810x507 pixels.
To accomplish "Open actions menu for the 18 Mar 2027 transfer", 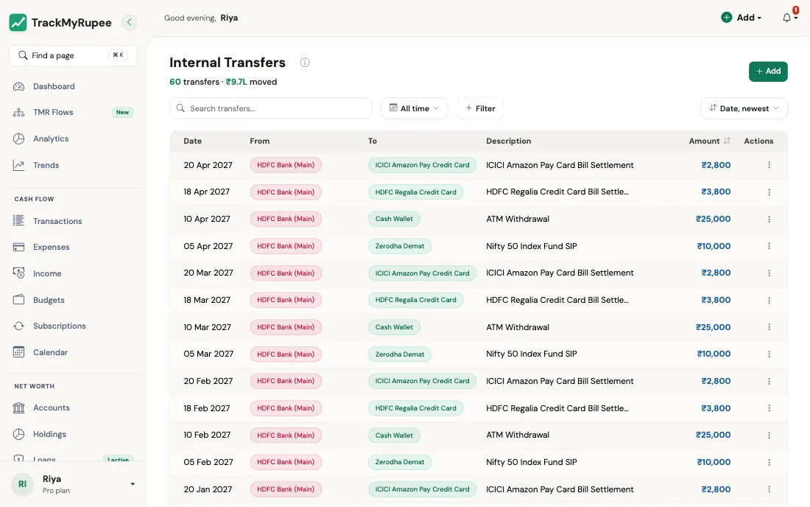I will [x=769, y=300].
